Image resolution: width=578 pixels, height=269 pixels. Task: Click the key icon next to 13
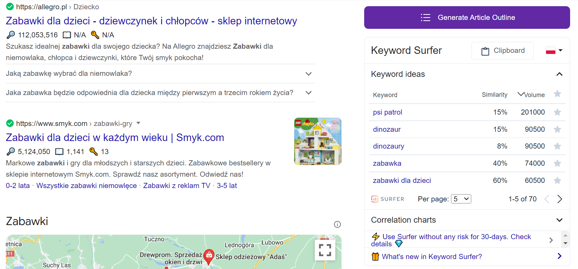click(x=94, y=151)
